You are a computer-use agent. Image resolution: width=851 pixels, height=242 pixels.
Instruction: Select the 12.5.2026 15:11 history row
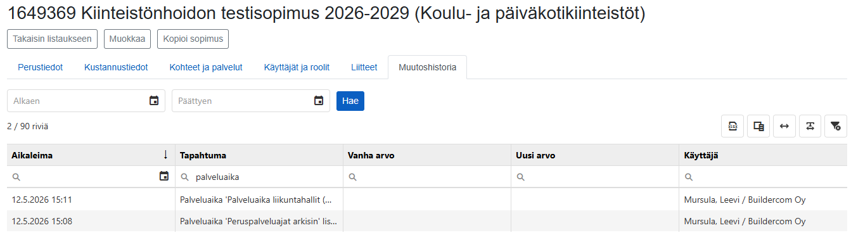(x=427, y=200)
